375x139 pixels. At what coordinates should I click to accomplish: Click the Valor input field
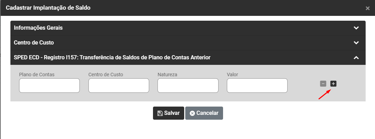(x=257, y=86)
